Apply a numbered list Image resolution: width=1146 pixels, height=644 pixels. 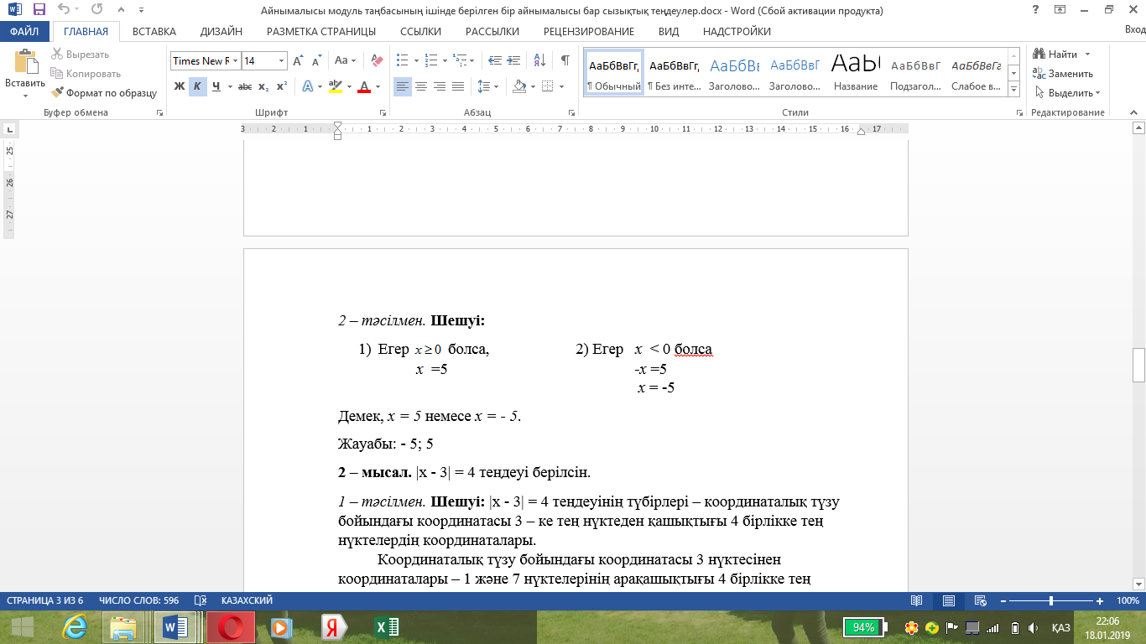430,61
